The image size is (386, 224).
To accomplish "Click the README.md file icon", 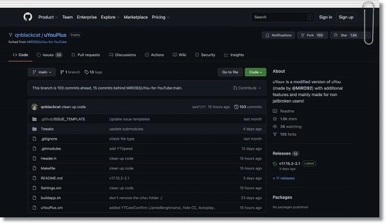I will coord(34,178).
